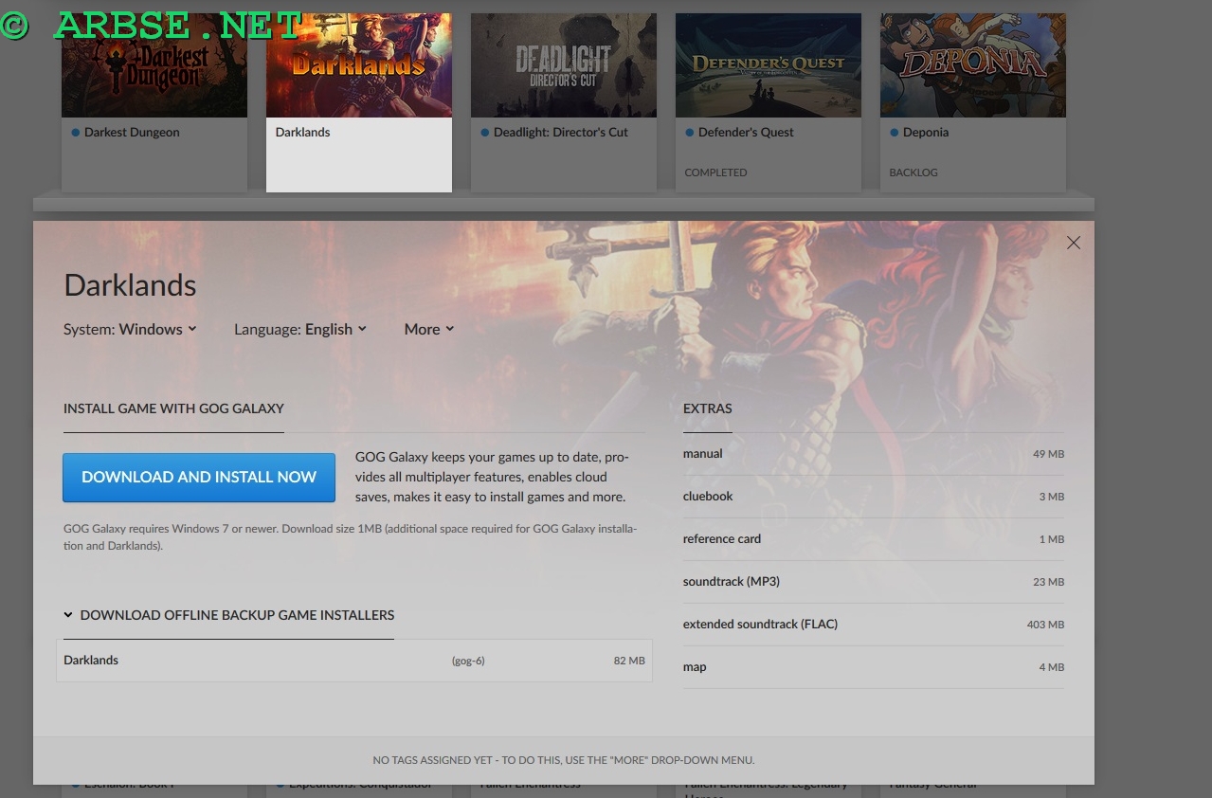
Task: Click the no tags assigned notice
Action: (564, 760)
